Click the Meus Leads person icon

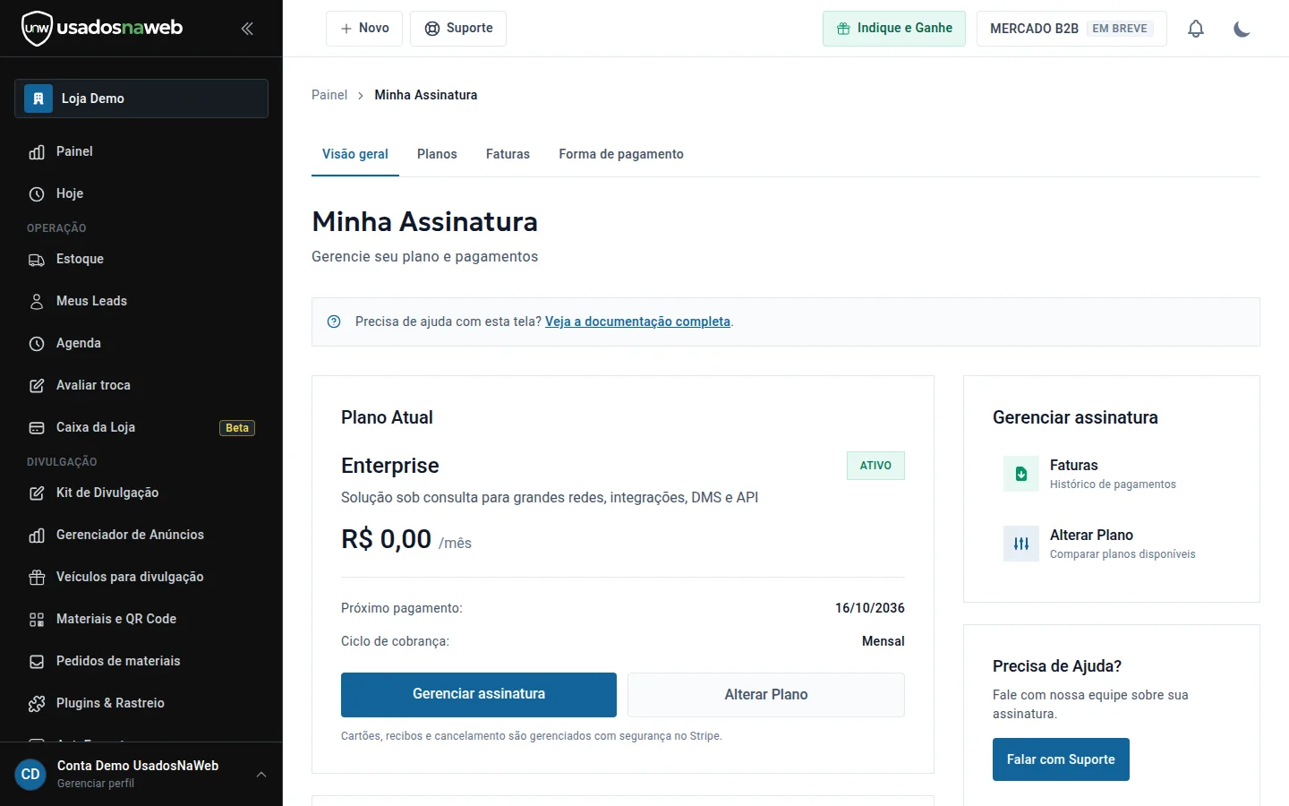[x=37, y=302]
